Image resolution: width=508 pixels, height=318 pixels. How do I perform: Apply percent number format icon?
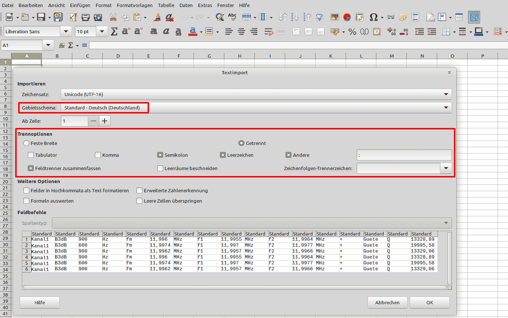tap(352, 32)
